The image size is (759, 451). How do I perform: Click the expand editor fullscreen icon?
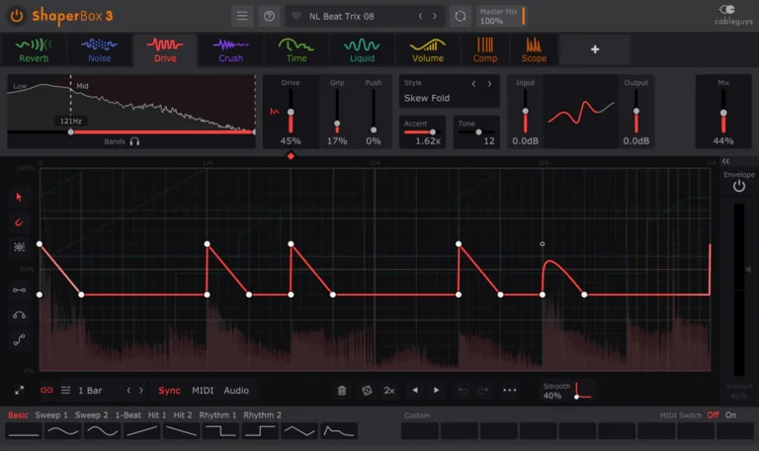[19, 391]
